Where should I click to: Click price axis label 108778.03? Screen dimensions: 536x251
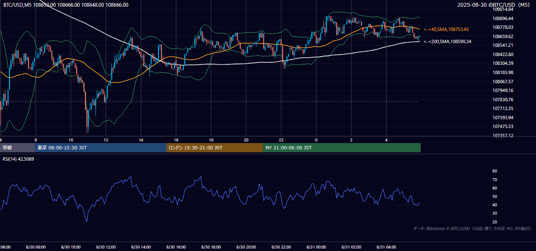[503, 27]
